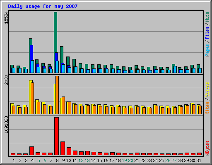Click the green hits bar for day 1
Image resolution: width=212 pixels, height=165 pixels.
[12, 66]
